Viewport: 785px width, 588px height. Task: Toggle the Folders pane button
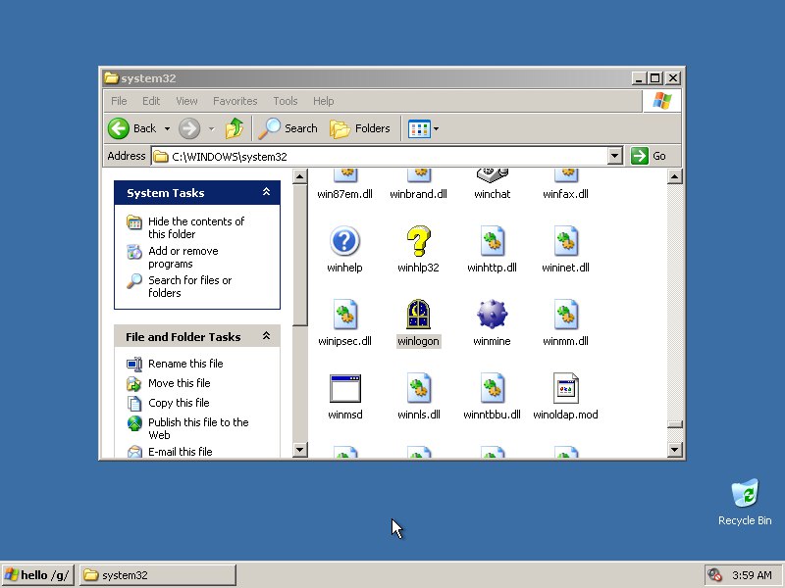point(359,128)
